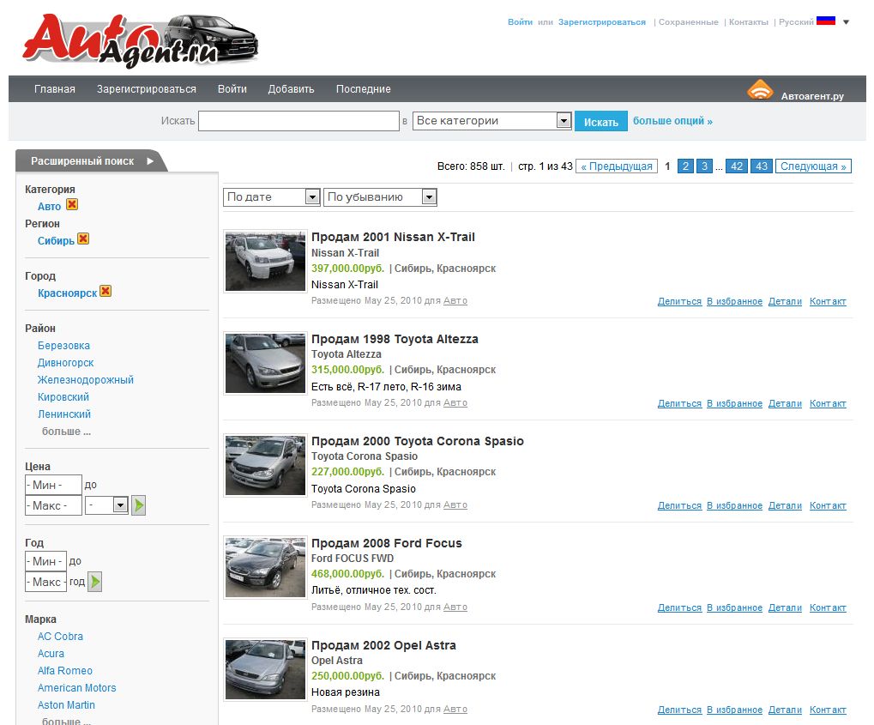This screenshot has height=725, width=874.
Task: Remove the Сибирь region filter
Action: 83,239
